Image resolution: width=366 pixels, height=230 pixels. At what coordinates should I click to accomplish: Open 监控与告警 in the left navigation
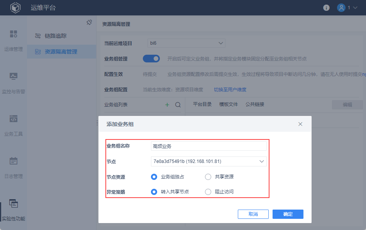click(14, 83)
